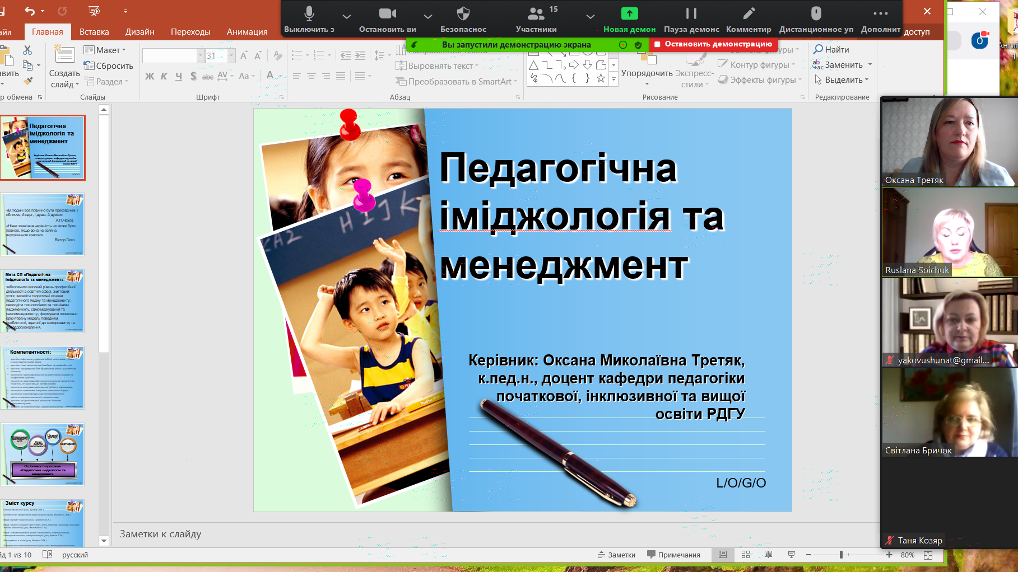The width and height of the screenshot is (1018, 572).
Task: Open Zoom More options three dots
Action: [x=881, y=19]
